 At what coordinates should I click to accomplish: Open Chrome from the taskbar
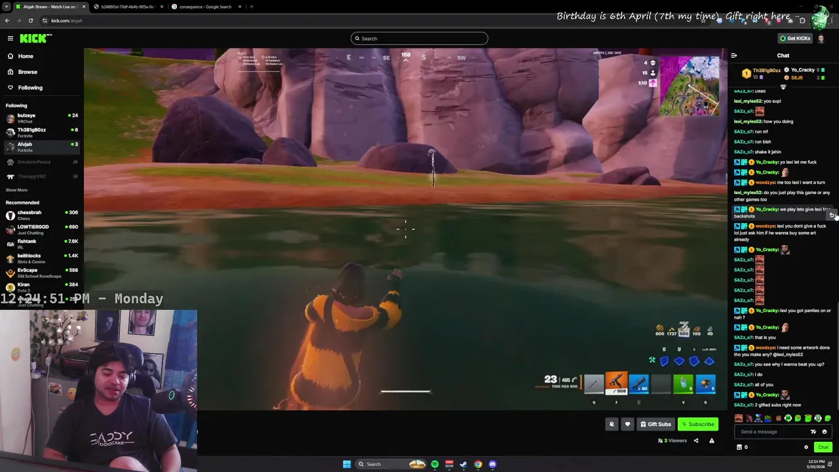pos(478,464)
